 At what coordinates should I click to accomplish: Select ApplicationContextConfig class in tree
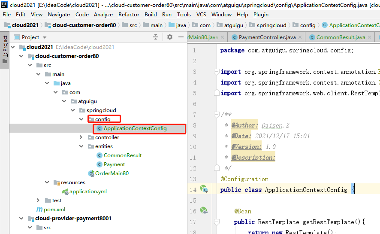click(x=135, y=128)
